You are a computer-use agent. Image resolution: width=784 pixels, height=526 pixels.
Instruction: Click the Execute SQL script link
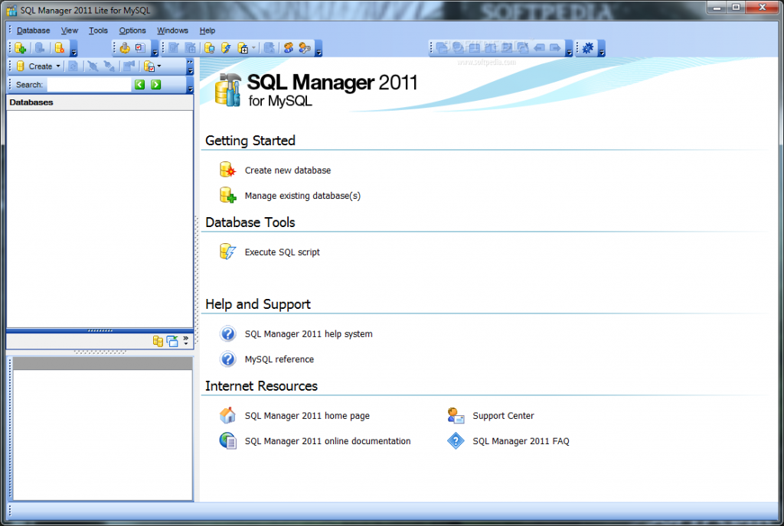282,252
